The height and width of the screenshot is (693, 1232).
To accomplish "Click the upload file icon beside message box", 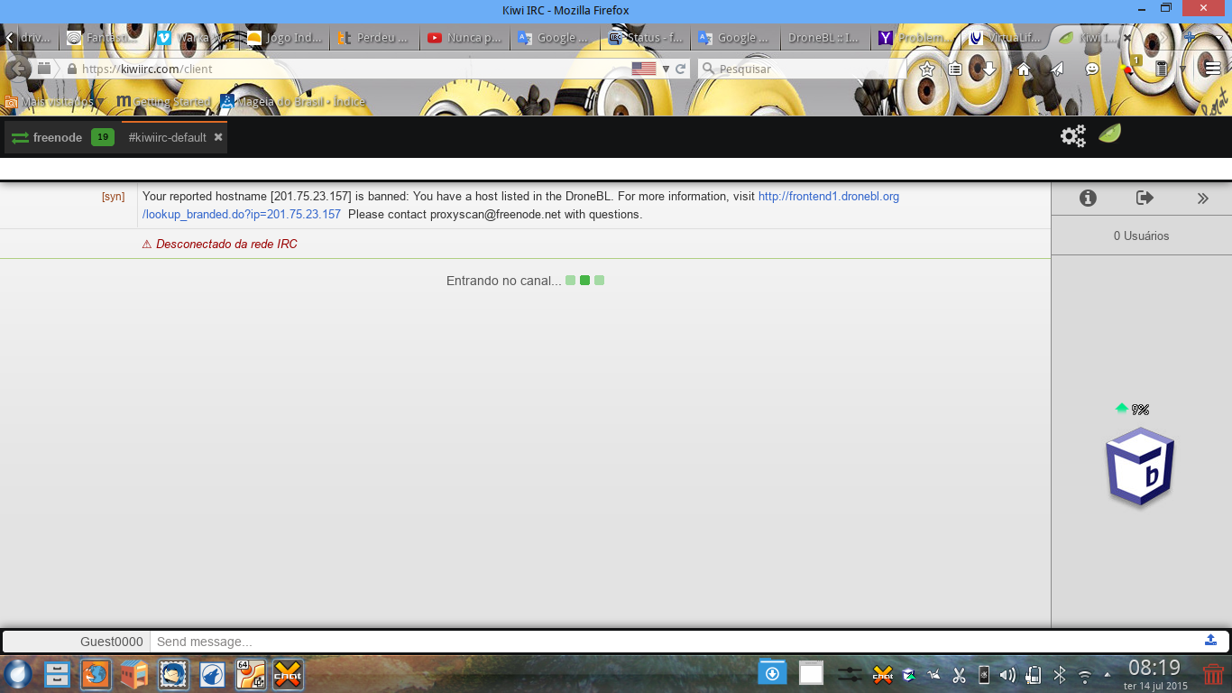I will 1210,640.
